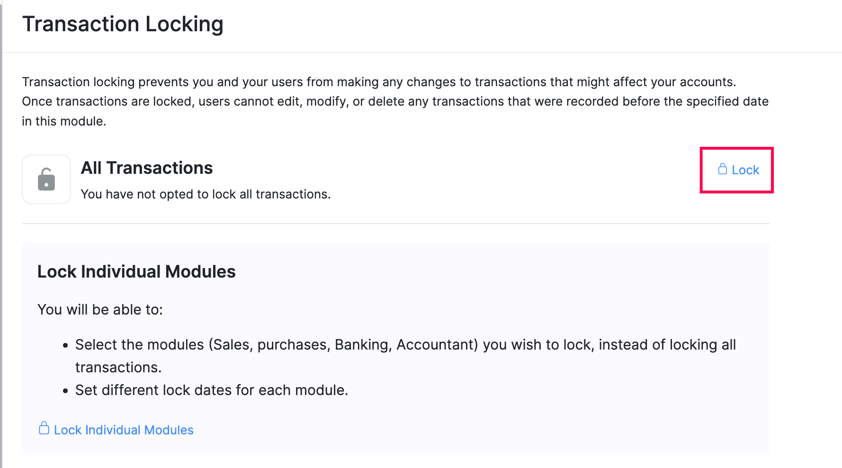842x468 pixels.
Task: Select the rounded gray square containing the padlock
Action: [46, 179]
